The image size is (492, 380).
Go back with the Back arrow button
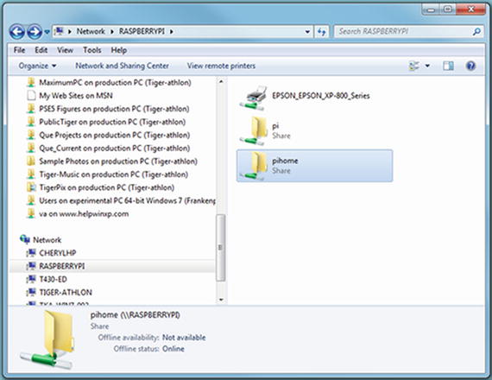coord(17,32)
